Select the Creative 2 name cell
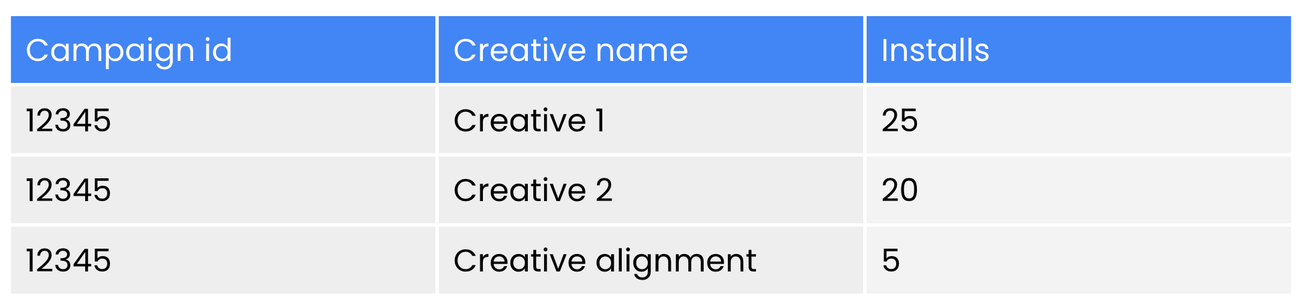Image resolution: width=1308 pixels, height=307 pixels. click(x=533, y=190)
